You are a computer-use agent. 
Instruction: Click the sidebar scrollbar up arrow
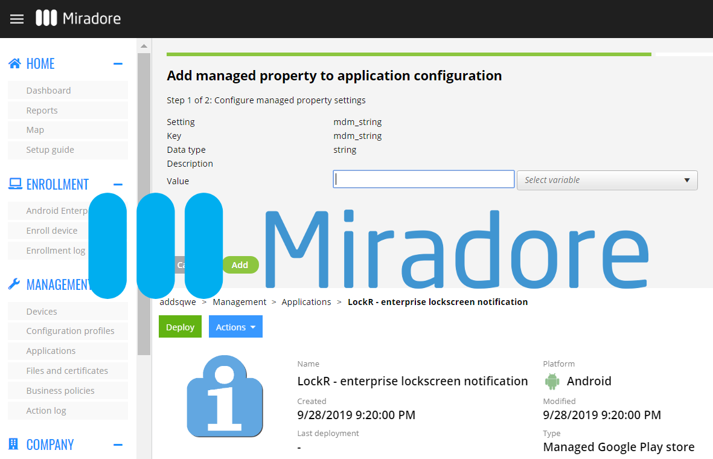click(144, 46)
